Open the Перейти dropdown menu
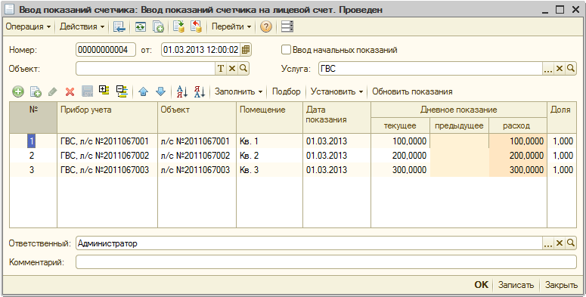The width and height of the screenshot is (586, 297). coord(231,26)
